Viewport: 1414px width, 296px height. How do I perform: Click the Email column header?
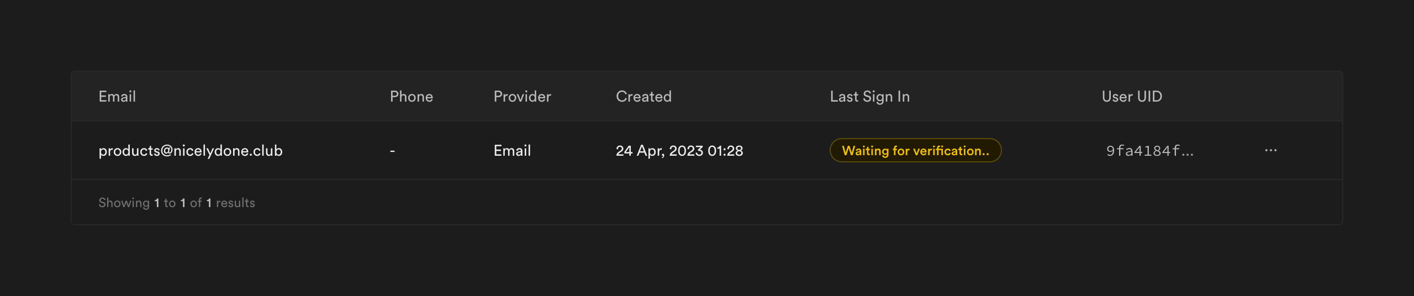[x=117, y=97]
